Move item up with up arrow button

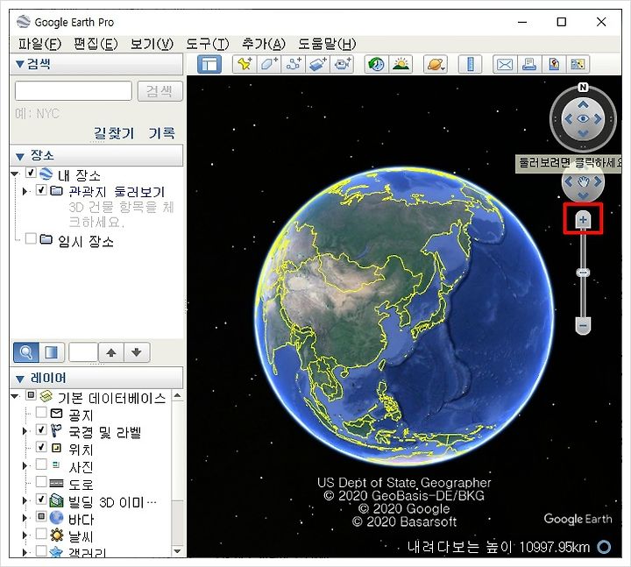[111, 352]
